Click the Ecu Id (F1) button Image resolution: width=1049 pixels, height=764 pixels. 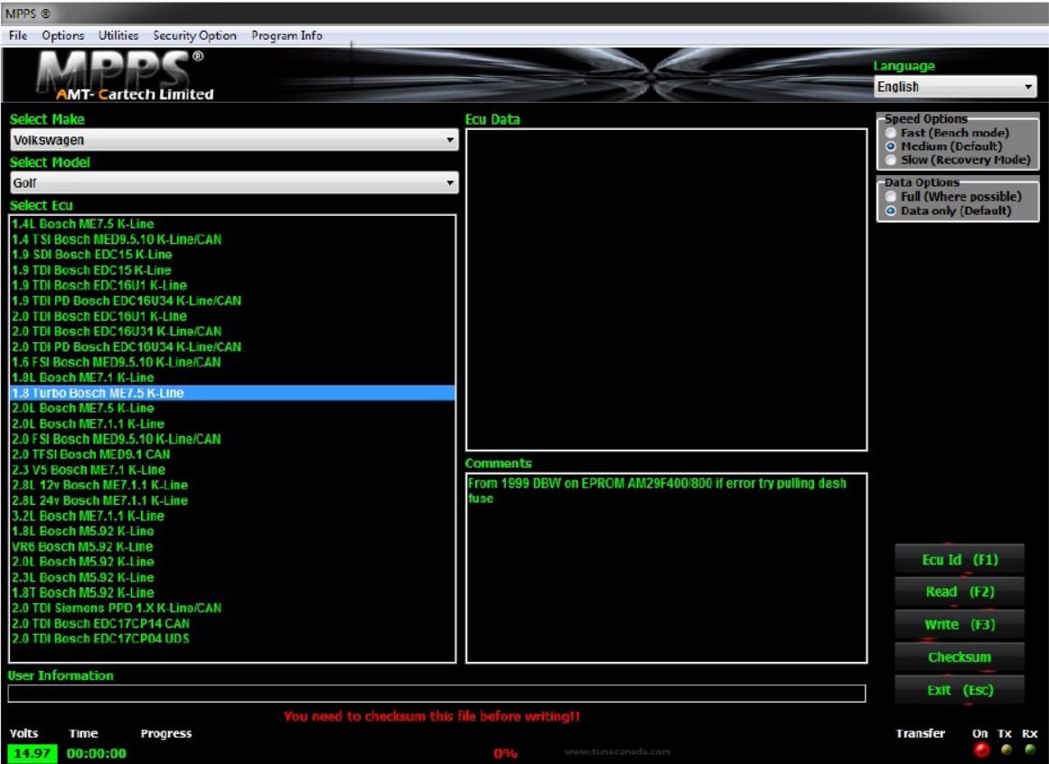tap(960, 560)
